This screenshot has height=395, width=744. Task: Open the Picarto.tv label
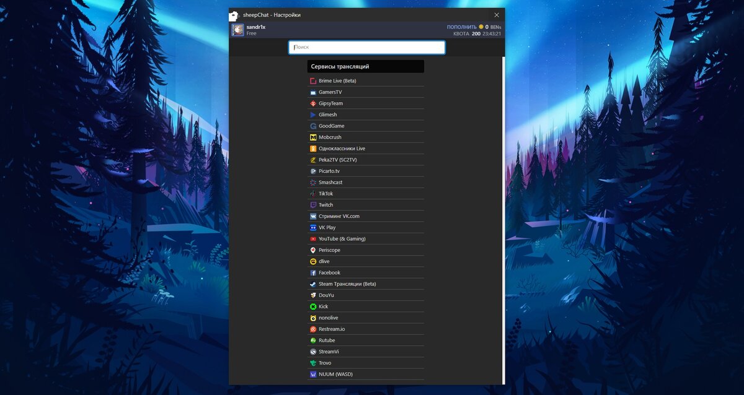pyautogui.click(x=329, y=171)
